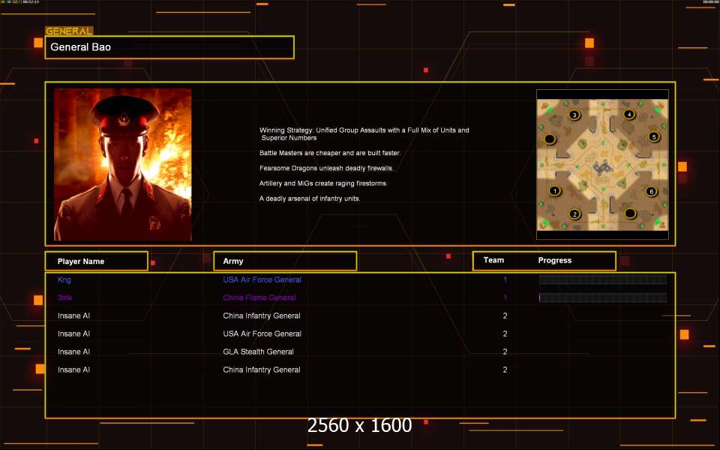The width and height of the screenshot is (720, 450).
Task: Click the yellow GENERAL label above the name
Action: click(x=69, y=31)
